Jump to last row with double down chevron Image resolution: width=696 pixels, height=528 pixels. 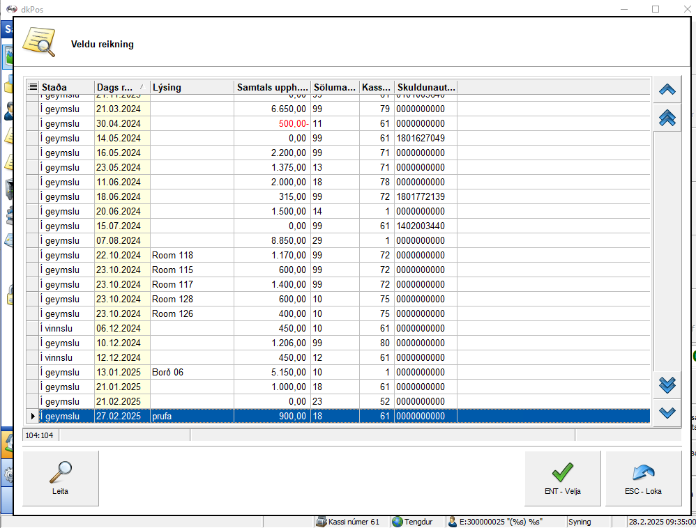pyautogui.click(x=667, y=384)
